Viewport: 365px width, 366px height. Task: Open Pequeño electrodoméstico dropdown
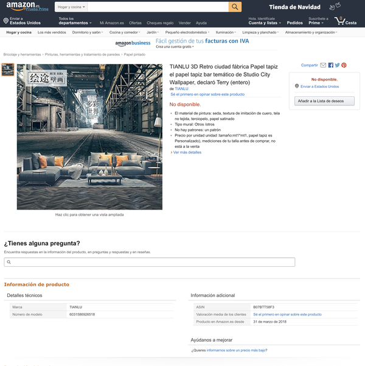pyautogui.click(x=187, y=32)
